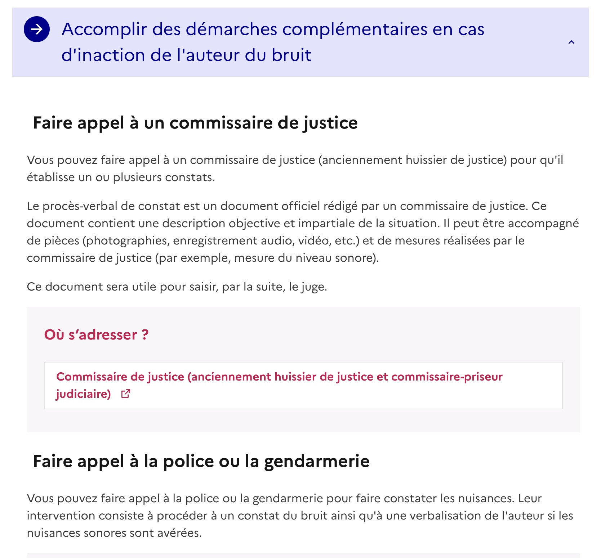Click the paragraph starting "Le procès-verbal de constat"

pyautogui.click(x=303, y=232)
